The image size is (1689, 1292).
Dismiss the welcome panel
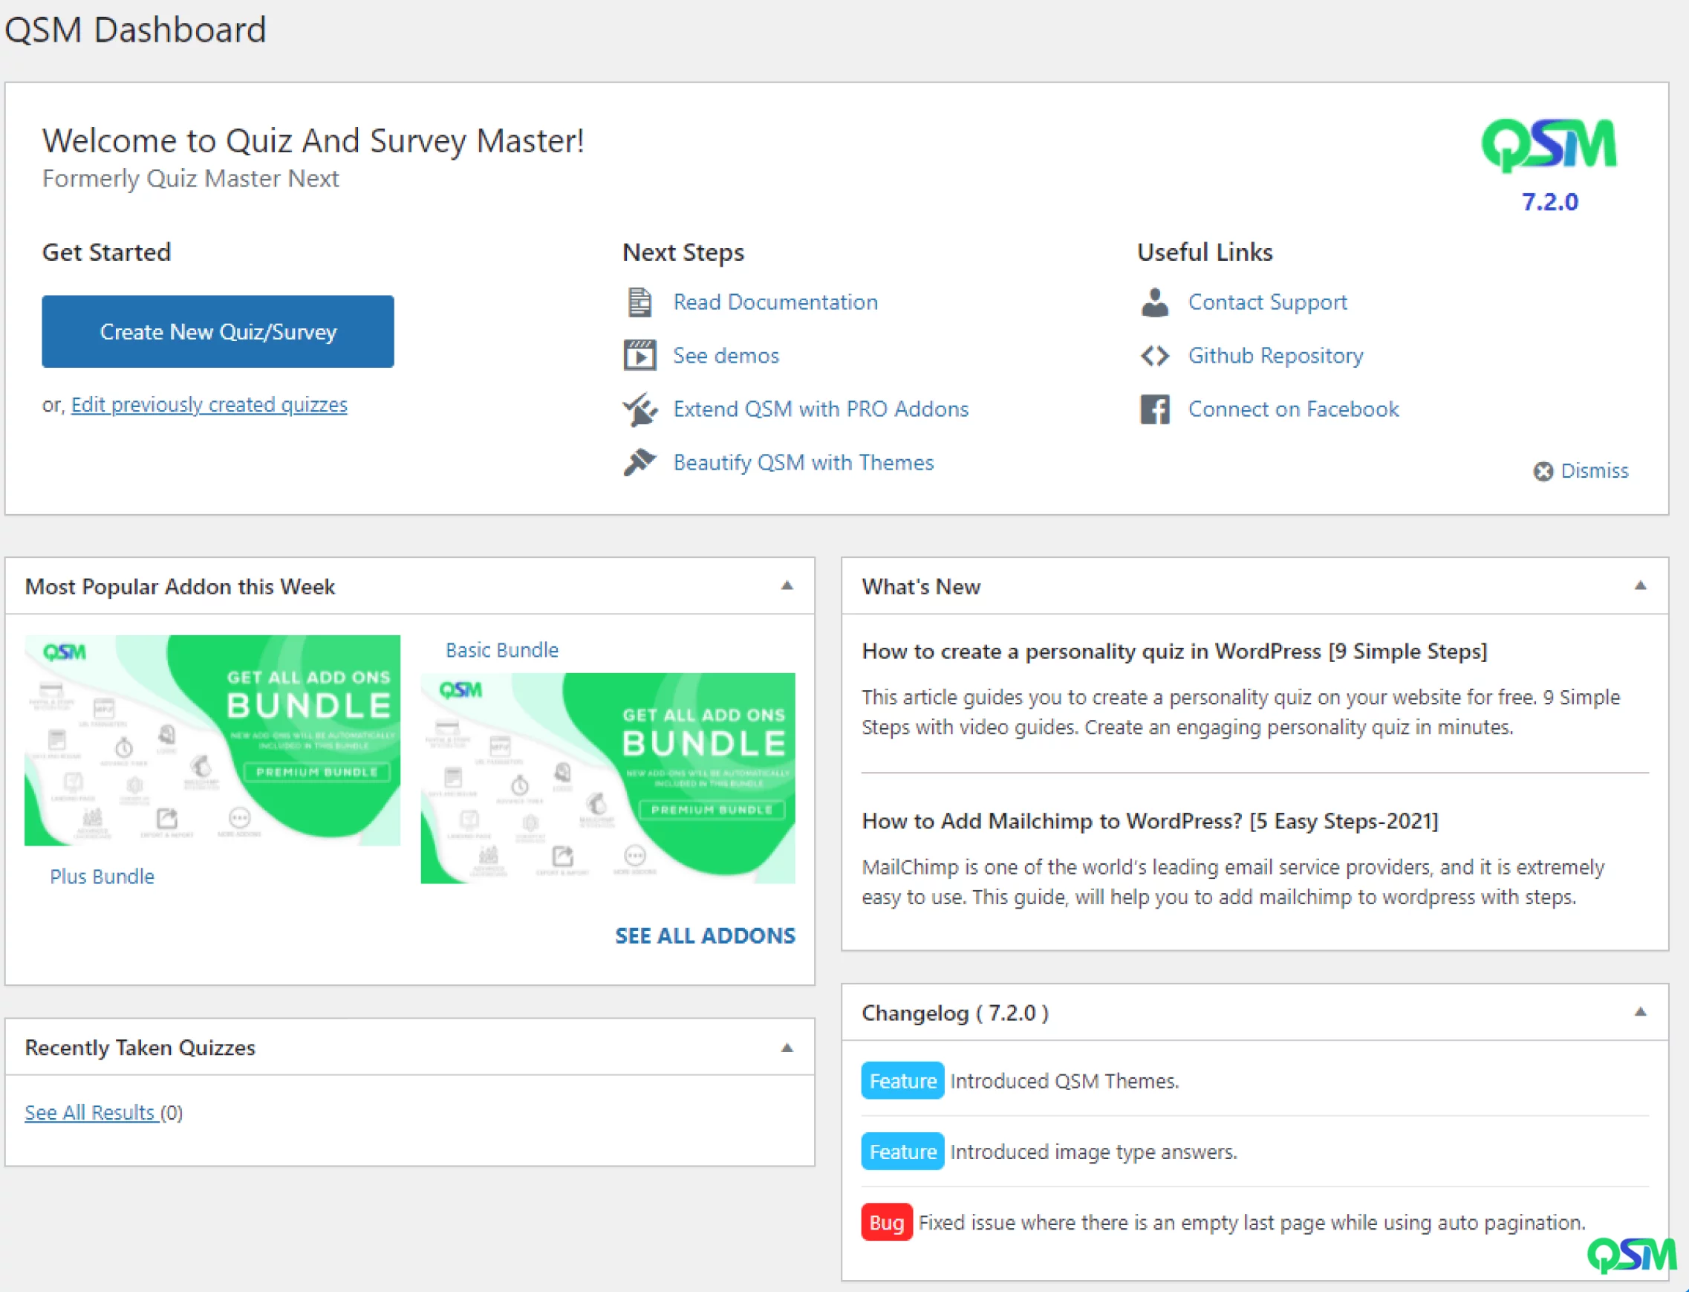1594,470
